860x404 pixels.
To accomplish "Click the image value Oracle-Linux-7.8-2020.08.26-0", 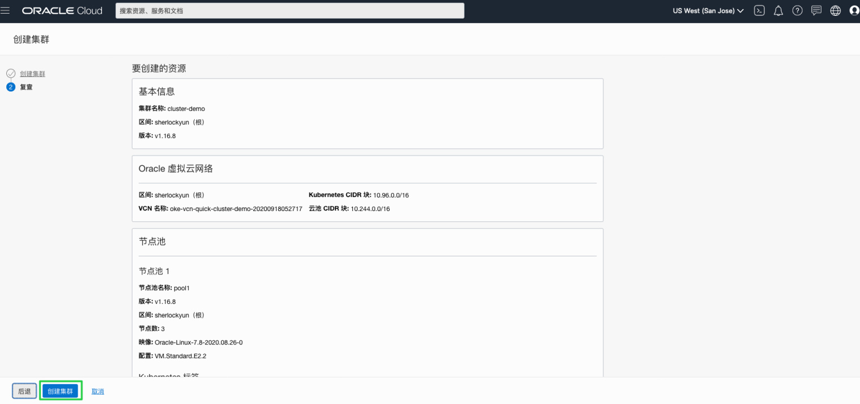I will (199, 342).
